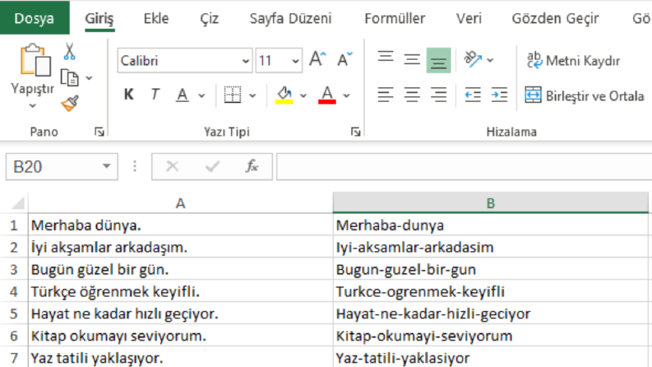Open the Dosya file tab
The width and height of the screenshot is (652, 367).
point(35,17)
